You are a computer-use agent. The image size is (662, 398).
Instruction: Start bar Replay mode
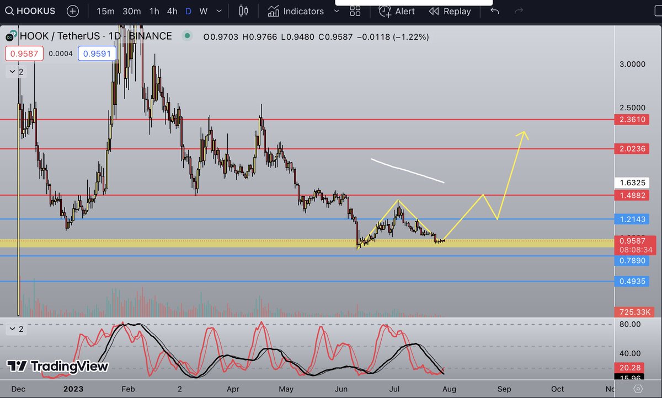pyautogui.click(x=450, y=11)
